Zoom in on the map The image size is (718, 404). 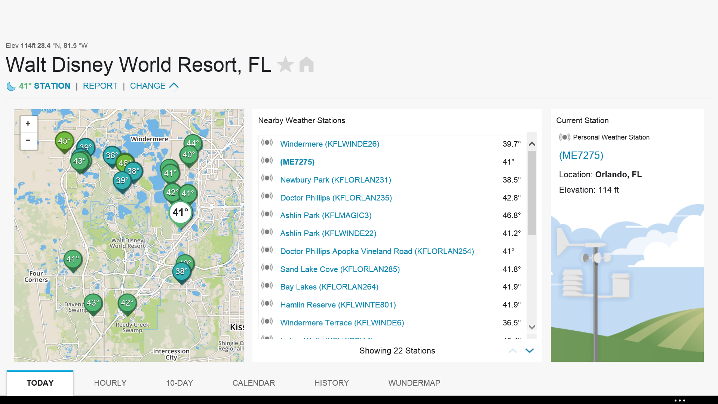pyautogui.click(x=28, y=123)
